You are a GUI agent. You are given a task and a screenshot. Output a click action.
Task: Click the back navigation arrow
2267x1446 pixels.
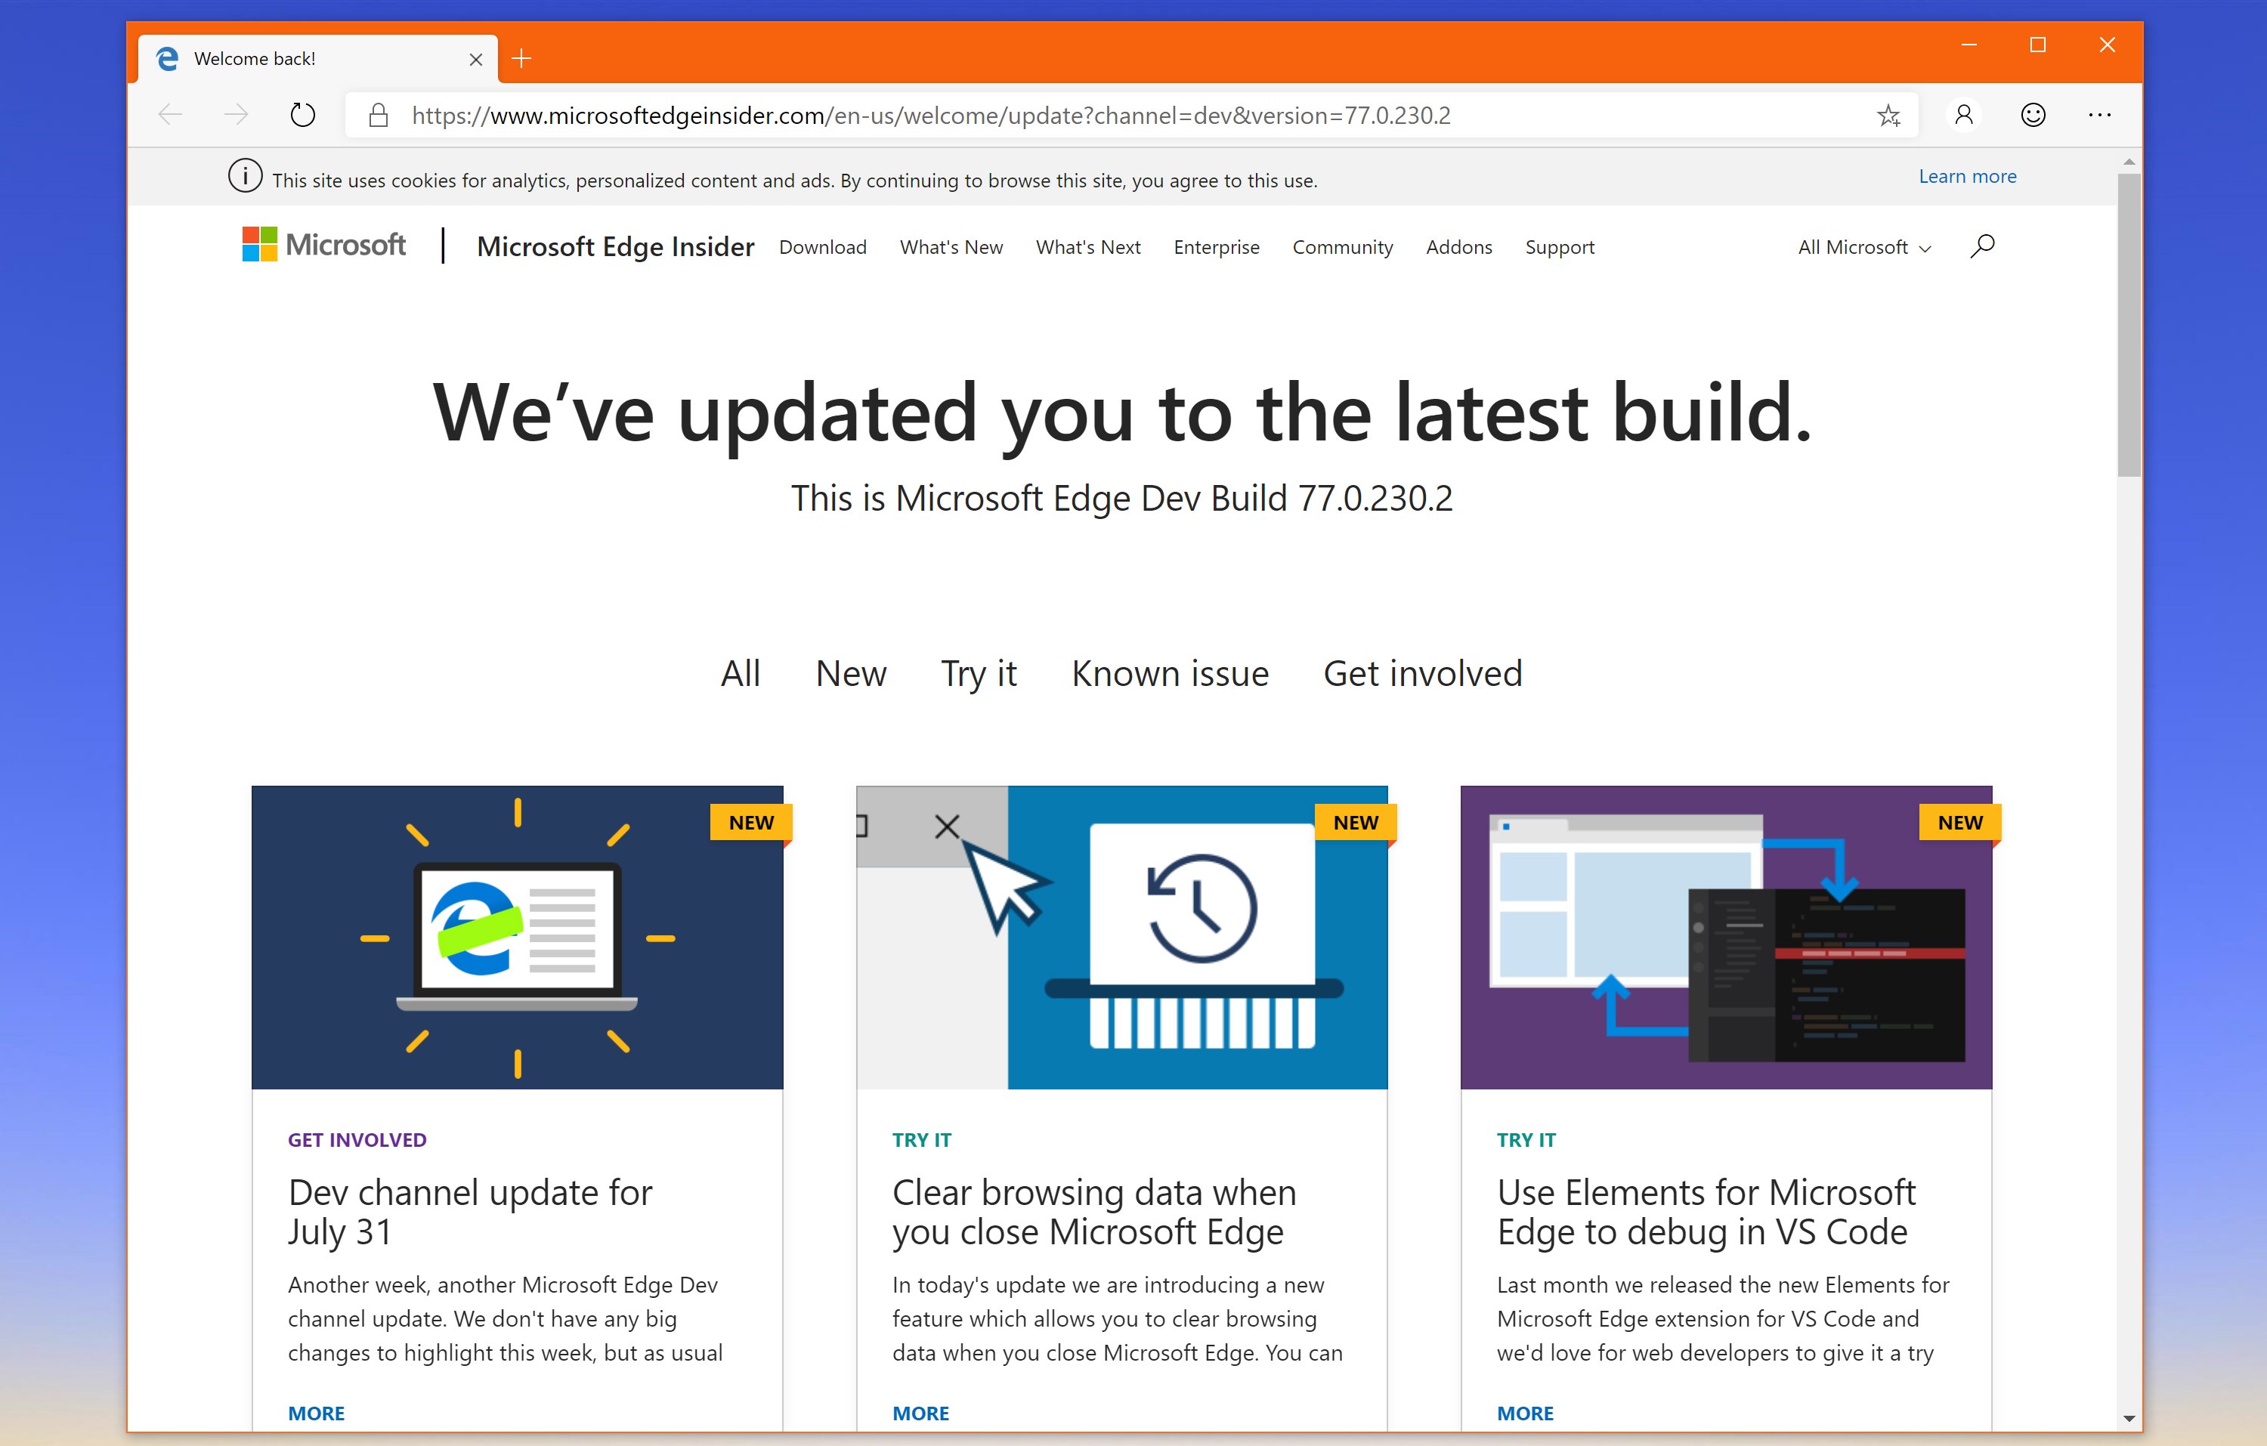pos(169,115)
